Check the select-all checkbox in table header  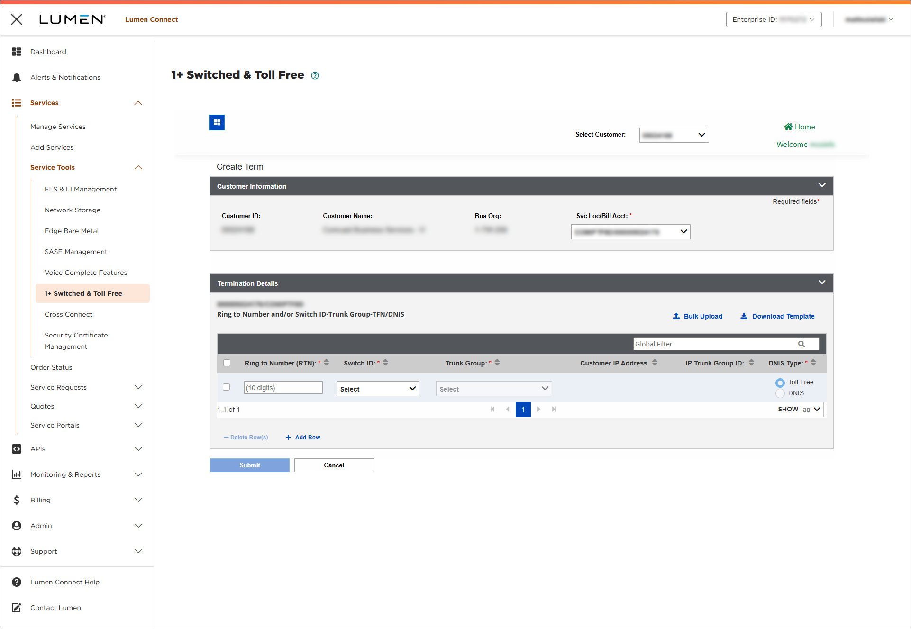[227, 363]
